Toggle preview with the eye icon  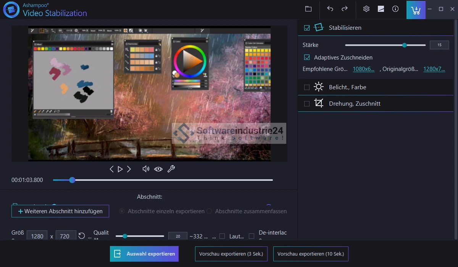point(158,169)
